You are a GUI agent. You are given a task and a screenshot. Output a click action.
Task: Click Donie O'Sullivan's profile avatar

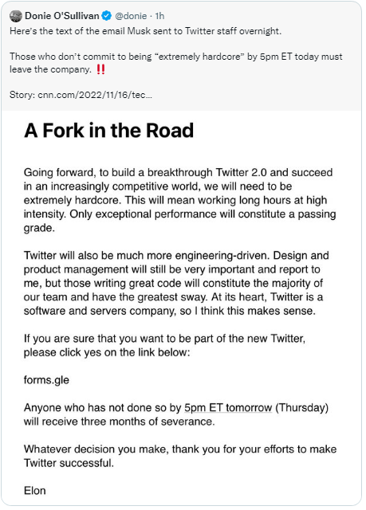pos(16,16)
